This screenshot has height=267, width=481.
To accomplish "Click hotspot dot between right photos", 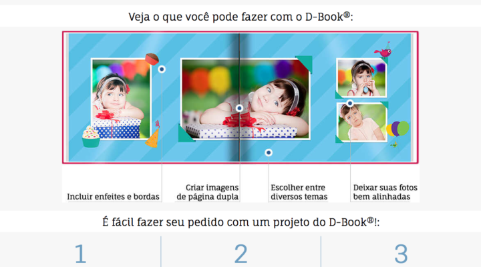I will (x=350, y=103).
